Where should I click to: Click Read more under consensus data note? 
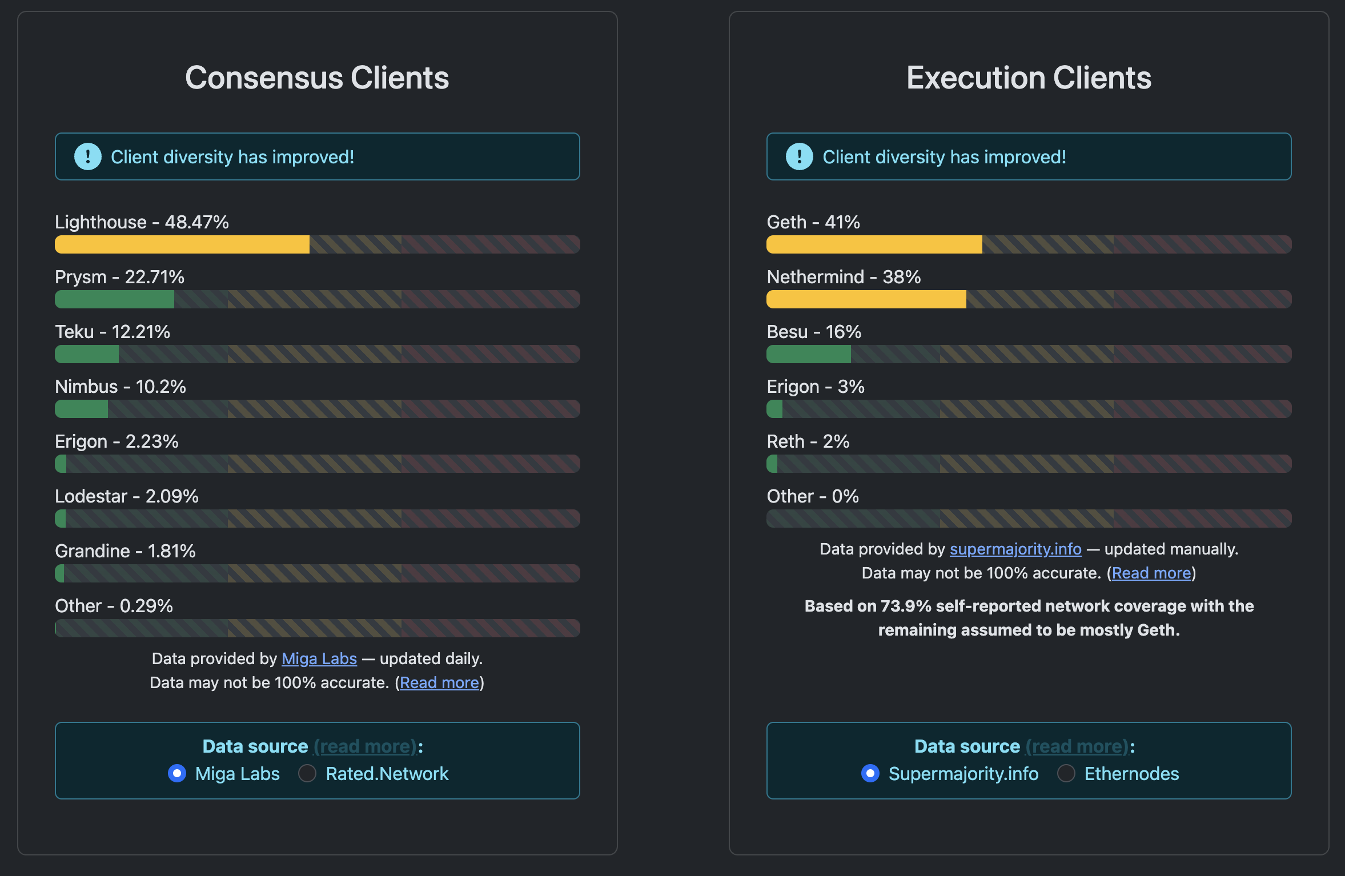(x=439, y=682)
